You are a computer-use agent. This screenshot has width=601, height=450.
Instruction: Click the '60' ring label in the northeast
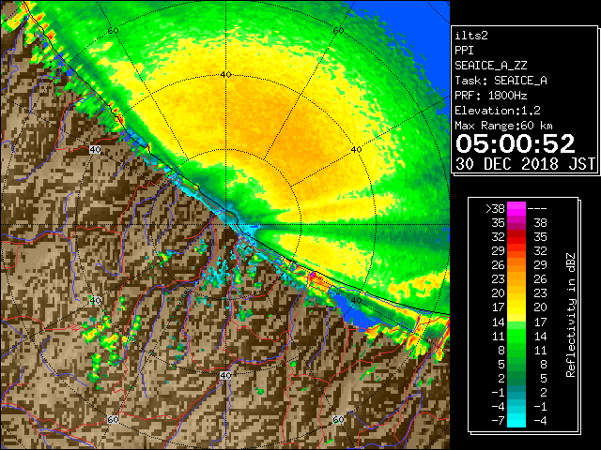pyautogui.click(x=338, y=30)
